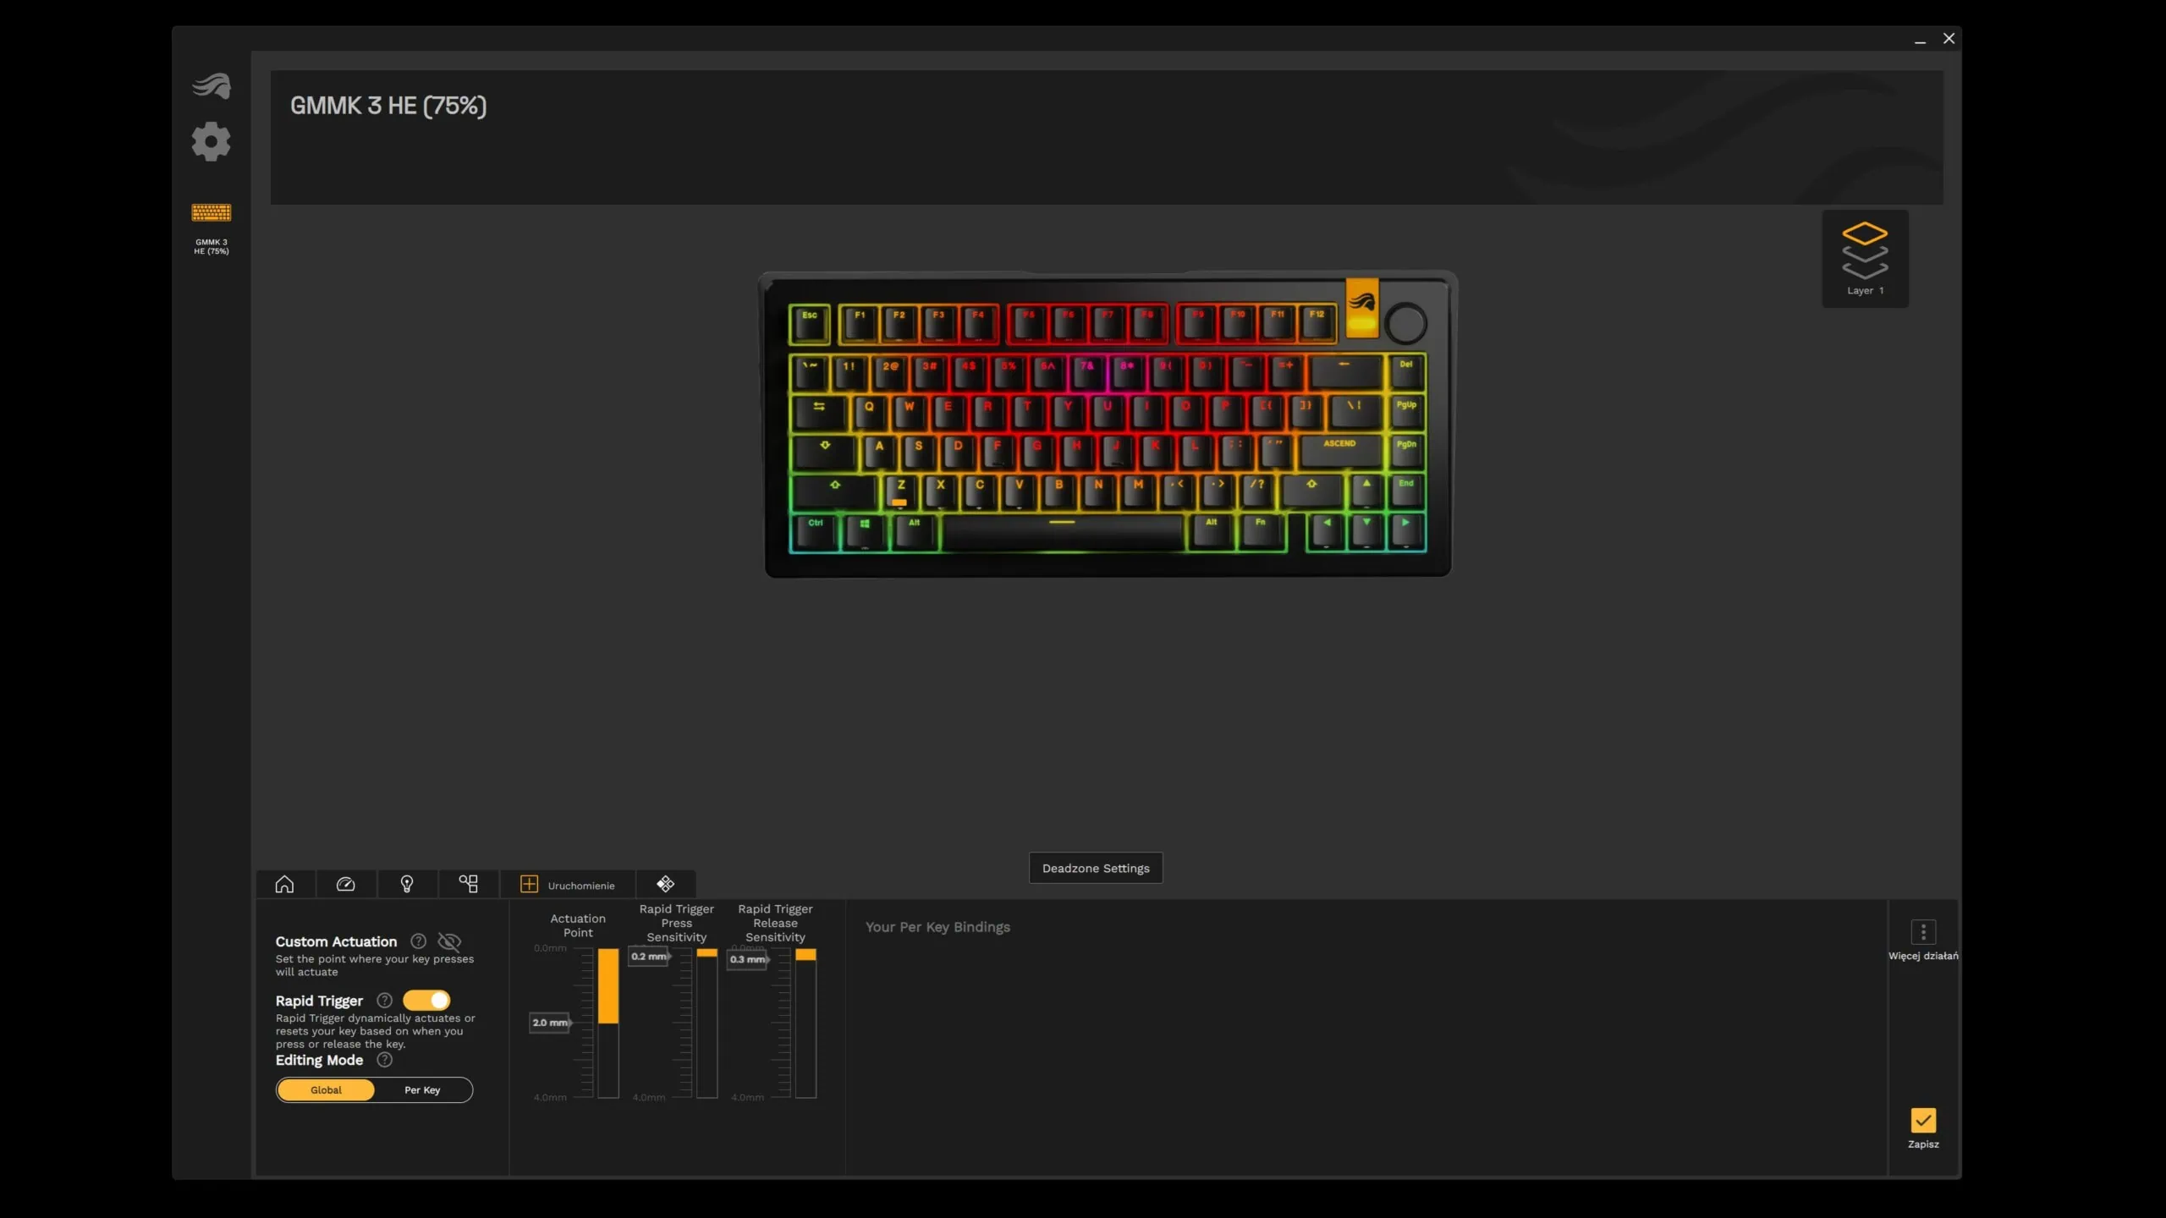The width and height of the screenshot is (2166, 1218).
Task: Select the left Shift key
Action: click(835, 491)
